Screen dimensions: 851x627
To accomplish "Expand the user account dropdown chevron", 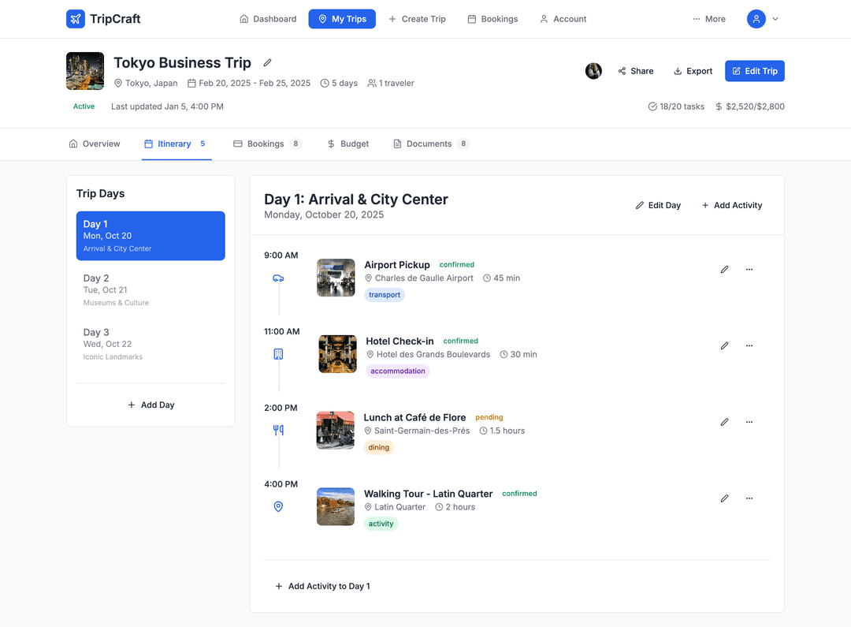I will pos(775,19).
